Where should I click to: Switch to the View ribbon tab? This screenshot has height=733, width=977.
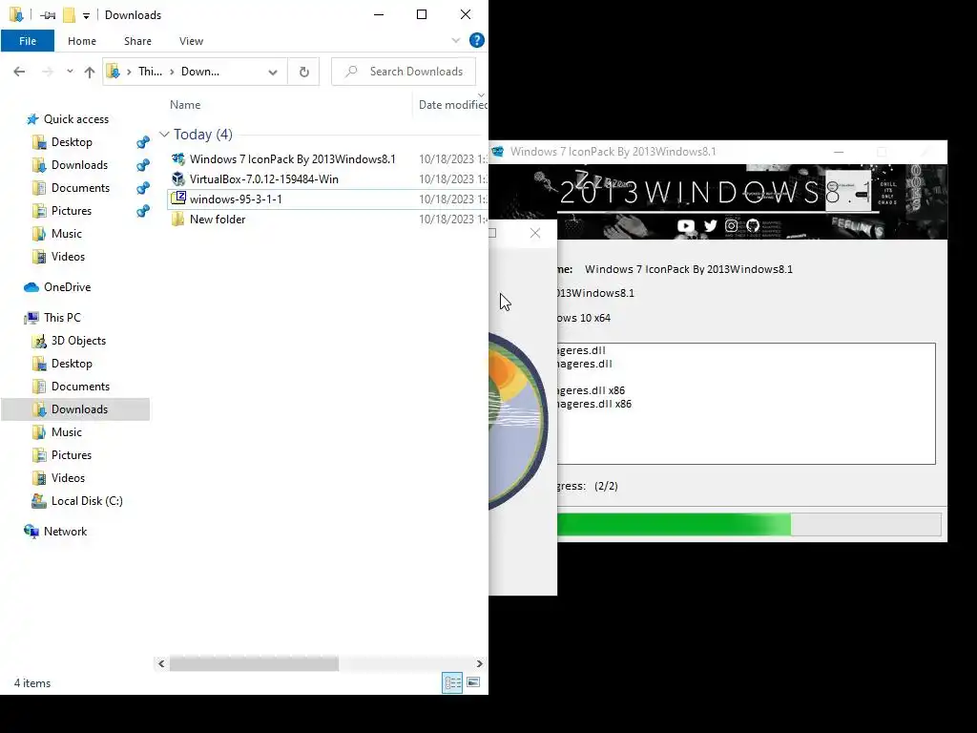tap(191, 41)
